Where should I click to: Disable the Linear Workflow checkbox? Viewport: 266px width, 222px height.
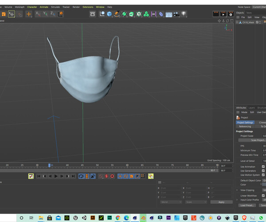click(263, 195)
